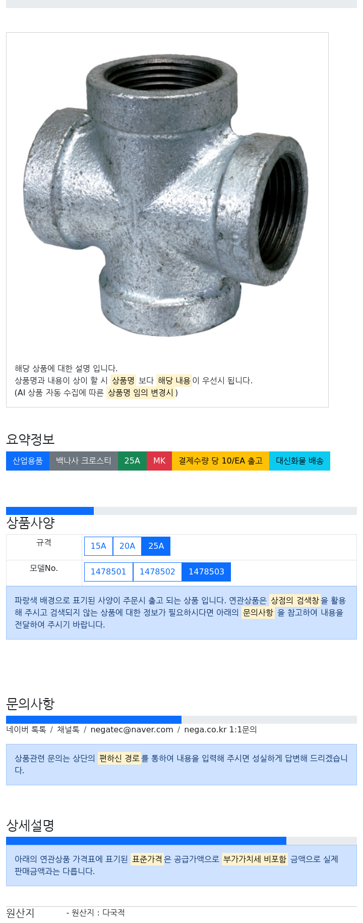The height and width of the screenshot is (923, 363).
Task: Click the 백나사 크로스티 tag
Action: click(84, 461)
